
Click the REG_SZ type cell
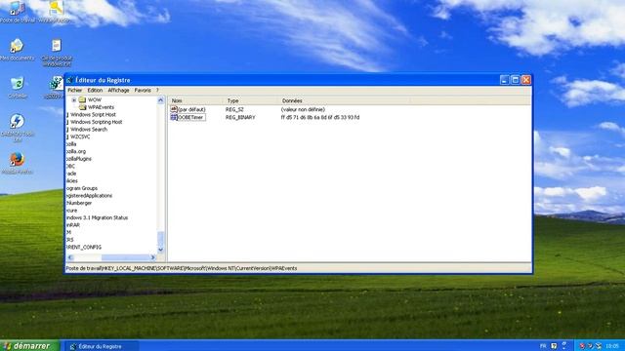point(234,109)
